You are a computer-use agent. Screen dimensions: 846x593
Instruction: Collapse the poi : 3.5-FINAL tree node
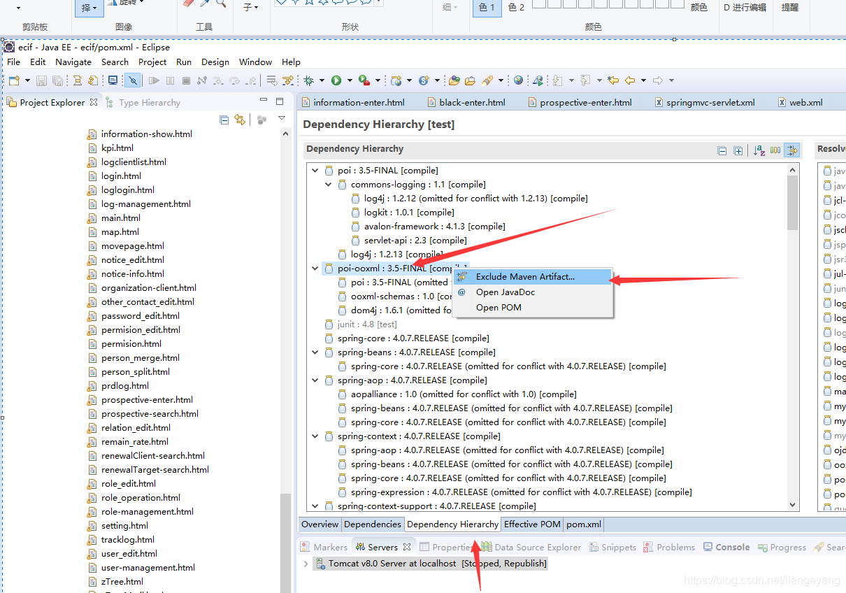[315, 170]
